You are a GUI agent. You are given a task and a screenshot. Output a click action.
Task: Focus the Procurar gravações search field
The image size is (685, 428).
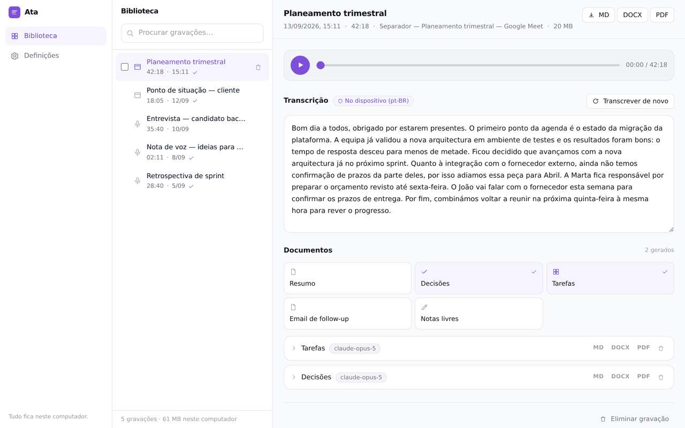[192, 33]
